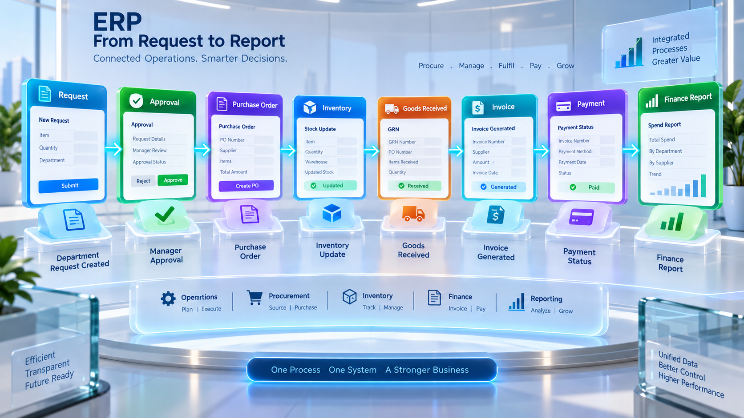The width and height of the screenshot is (744, 418).
Task: Click the Received status button
Action: point(414,186)
